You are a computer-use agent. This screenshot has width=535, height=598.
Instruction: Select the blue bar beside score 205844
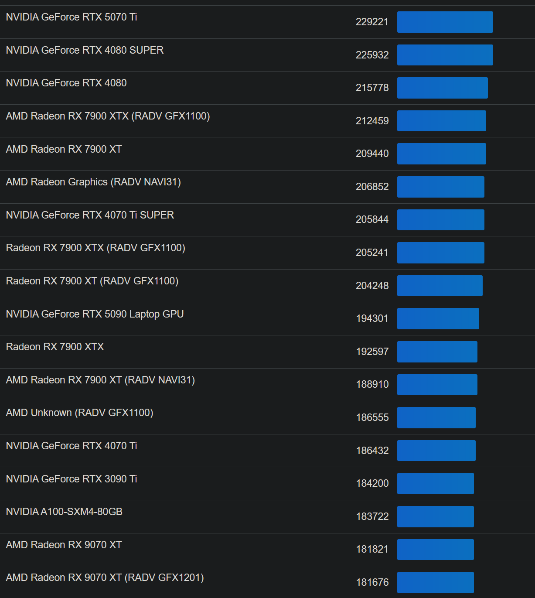[x=441, y=220]
